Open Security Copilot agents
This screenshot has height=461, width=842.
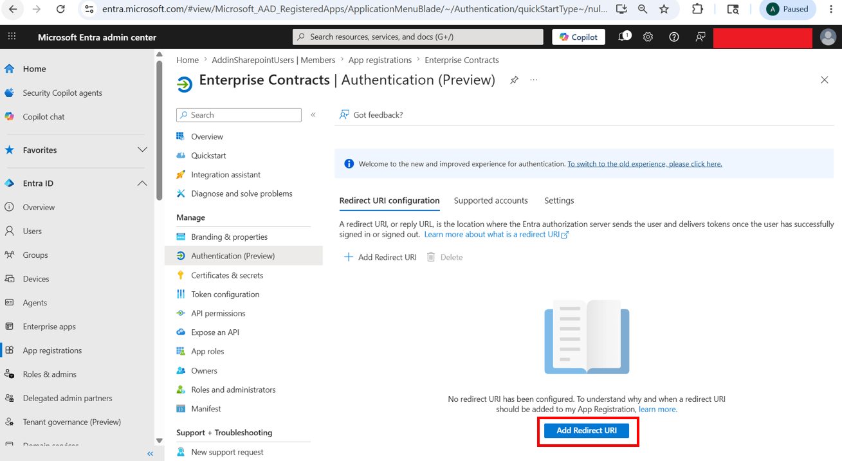[x=62, y=93]
